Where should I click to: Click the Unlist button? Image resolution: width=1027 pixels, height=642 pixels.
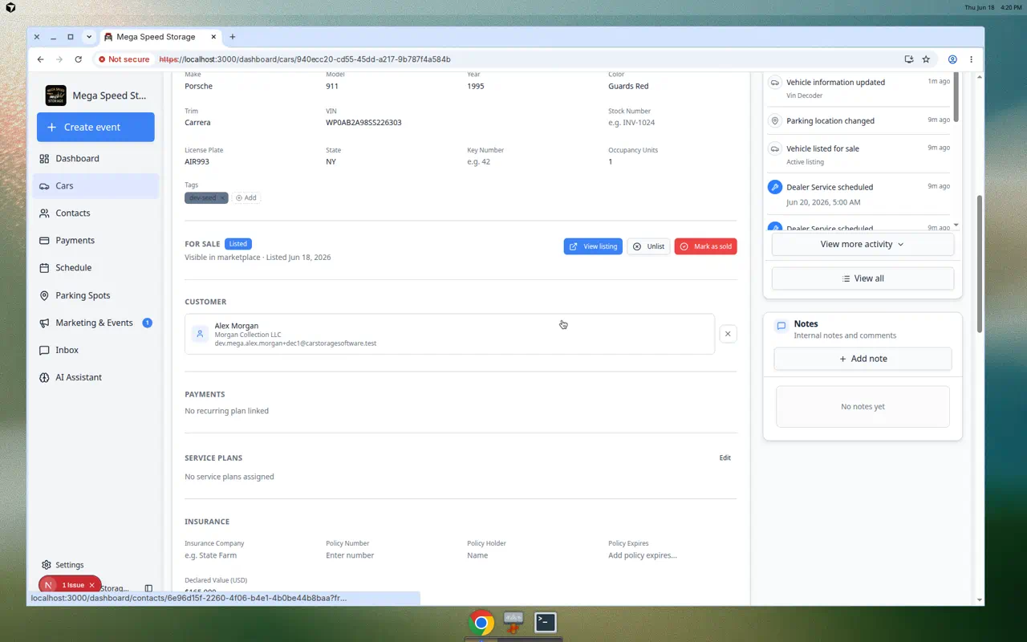(x=648, y=246)
